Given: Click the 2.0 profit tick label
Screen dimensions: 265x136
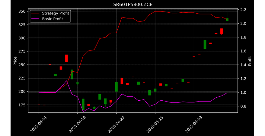Looking at the screenshot, I should click(x=243, y=24).
